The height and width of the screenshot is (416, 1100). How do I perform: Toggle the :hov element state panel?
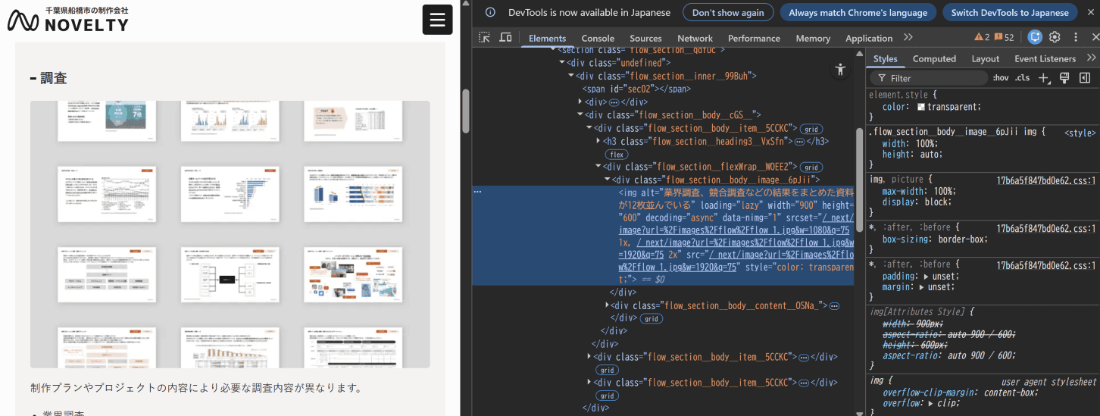click(x=1001, y=78)
